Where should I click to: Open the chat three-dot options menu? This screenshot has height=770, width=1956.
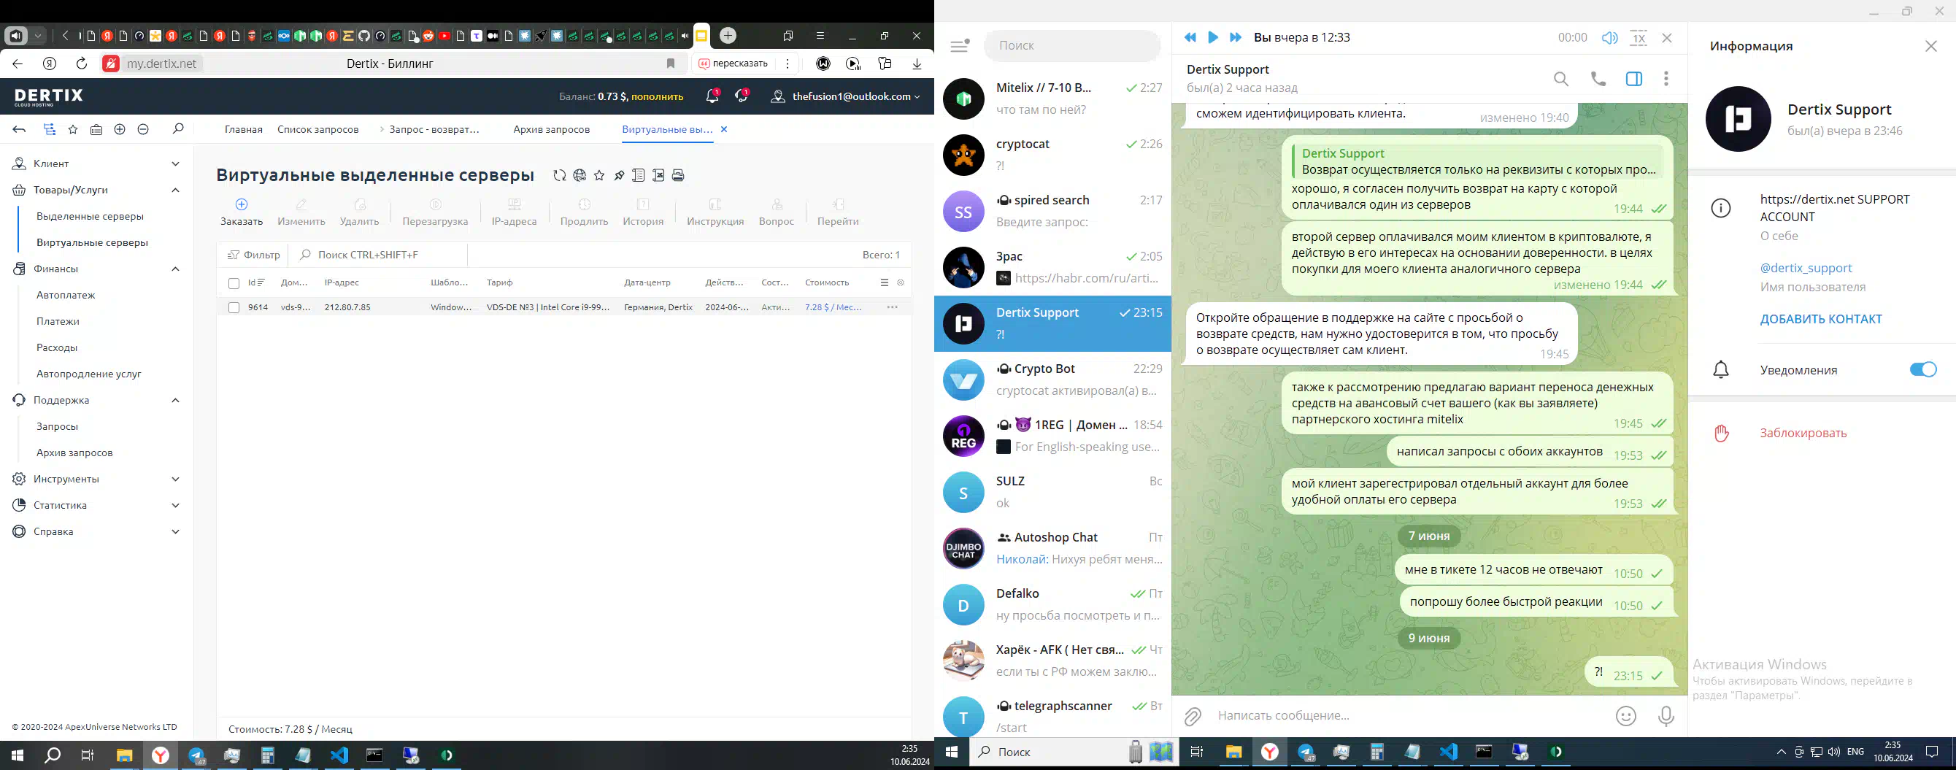click(1666, 79)
